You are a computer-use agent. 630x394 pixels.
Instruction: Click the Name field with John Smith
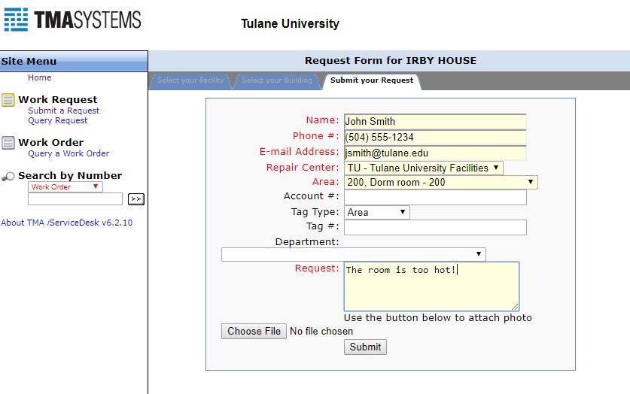click(x=435, y=122)
